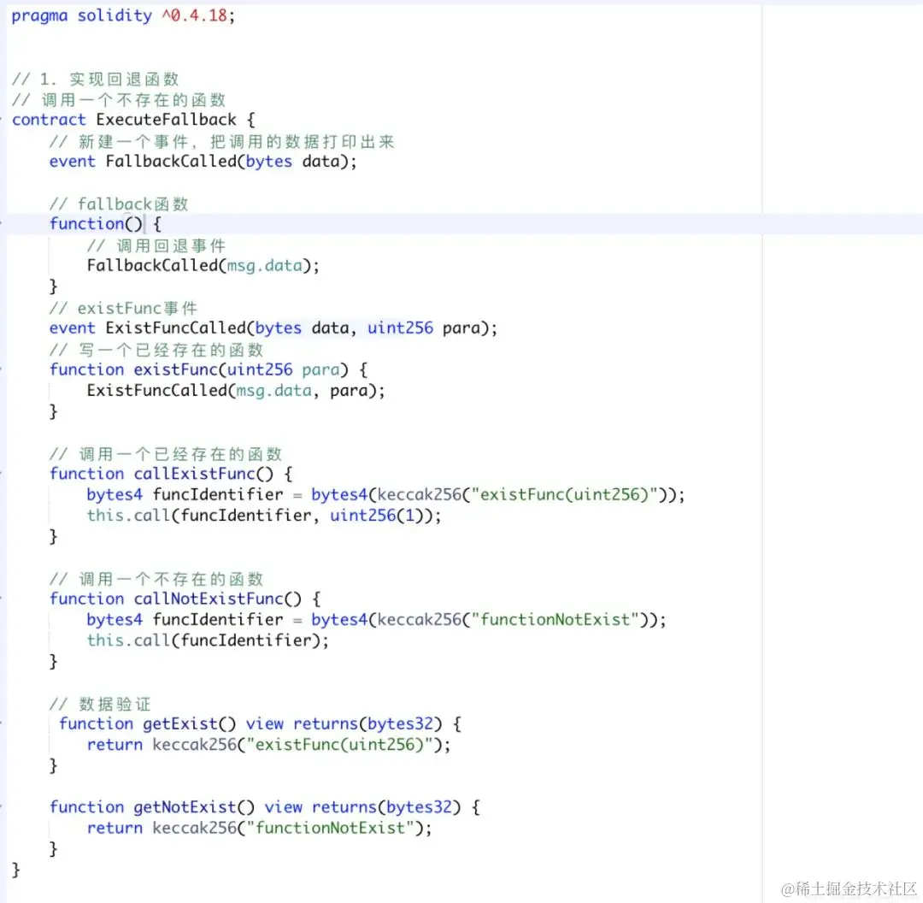The image size is (923, 903).
Task: Click the 'return keccak256("existFunc(uint256)");' line
Action: pyautogui.click(x=269, y=745)
